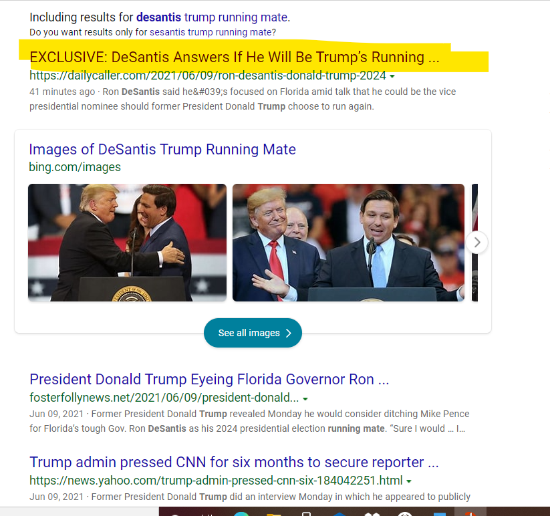Open File Explorer folder in taskbar
Screen dimensions: 550x516
(x=274, y=514)
